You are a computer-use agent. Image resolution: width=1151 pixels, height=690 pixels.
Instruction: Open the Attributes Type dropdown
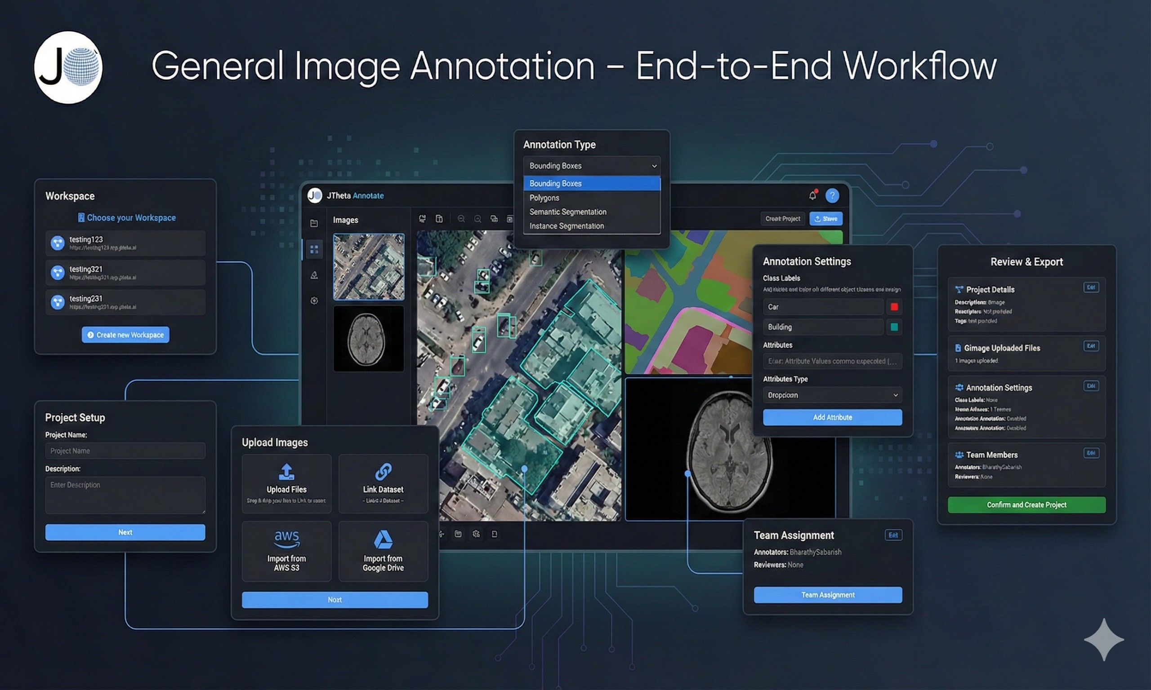click(x=832, y=395)
